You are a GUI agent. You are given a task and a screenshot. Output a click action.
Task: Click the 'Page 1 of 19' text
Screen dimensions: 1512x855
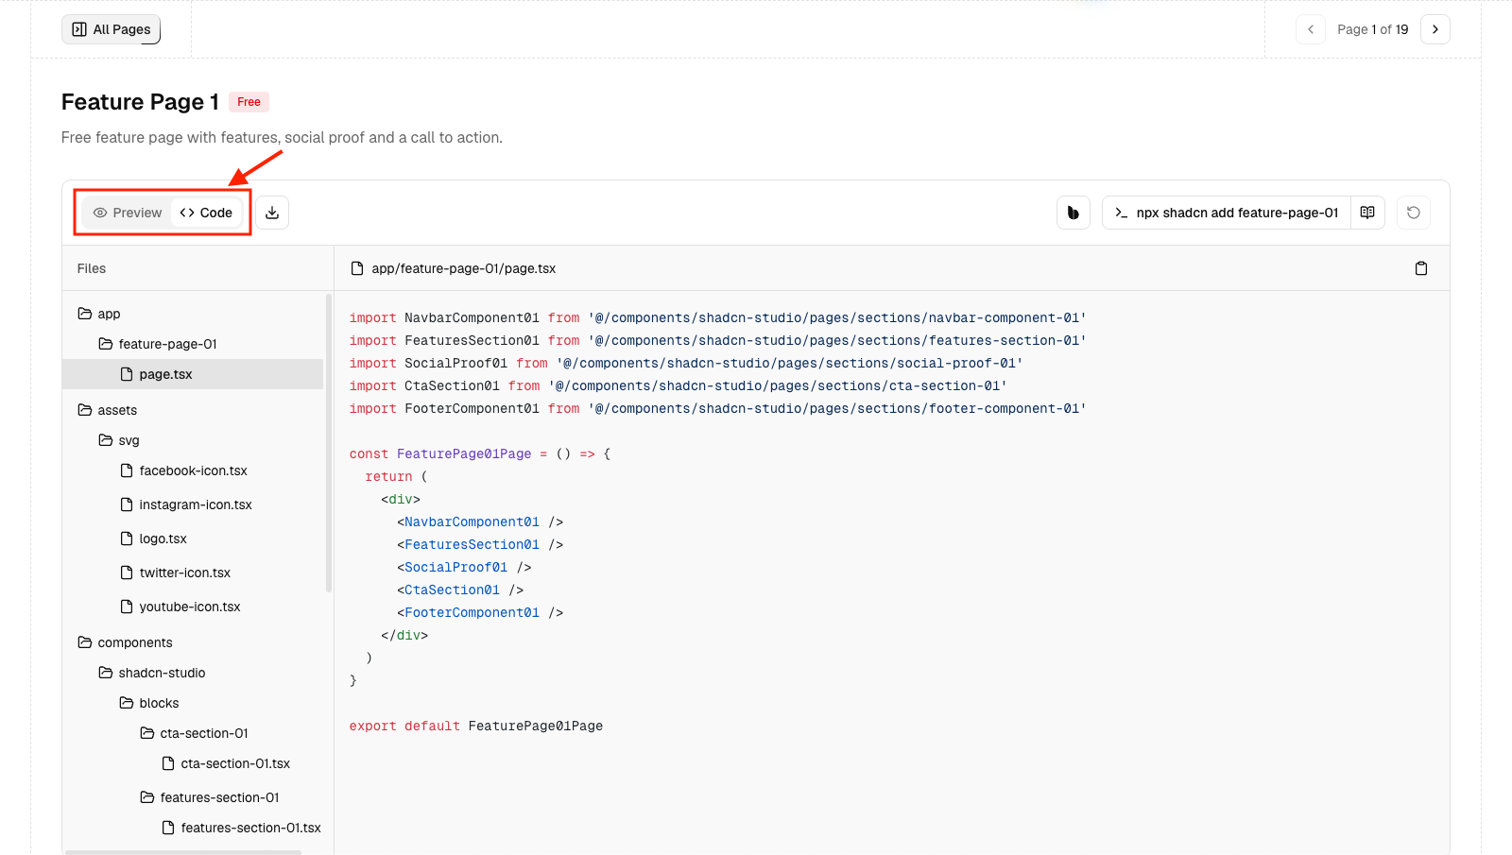[x=1373, y=29]
